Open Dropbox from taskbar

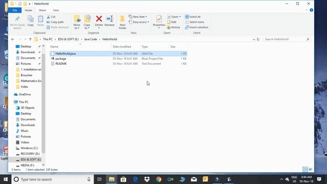[147, 179]
